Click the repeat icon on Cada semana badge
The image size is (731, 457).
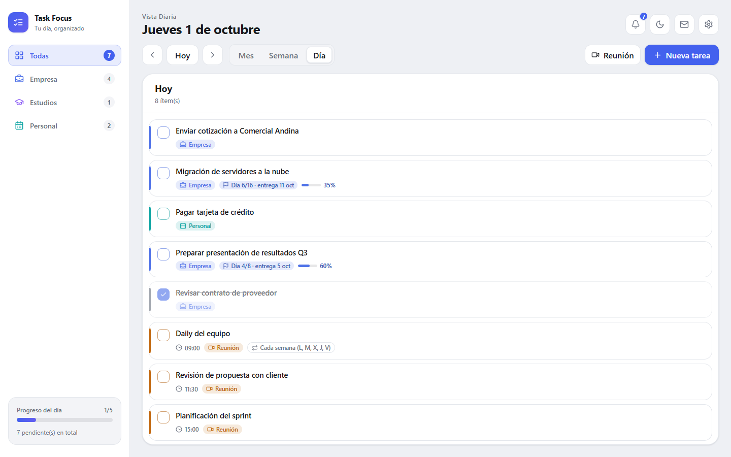[x=255, y=348]
